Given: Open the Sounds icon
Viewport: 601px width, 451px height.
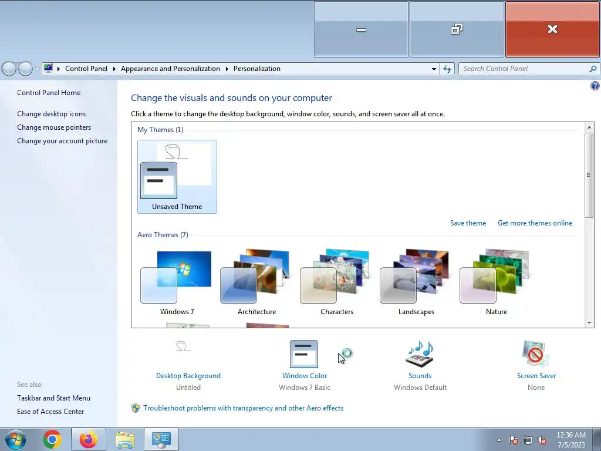Looking at the screenshot, I should [420, 354].
